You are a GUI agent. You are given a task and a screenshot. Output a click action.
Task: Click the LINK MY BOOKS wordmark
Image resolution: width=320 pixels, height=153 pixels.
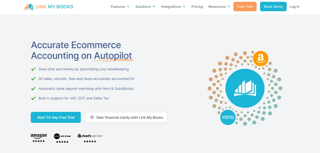(55, 7)
